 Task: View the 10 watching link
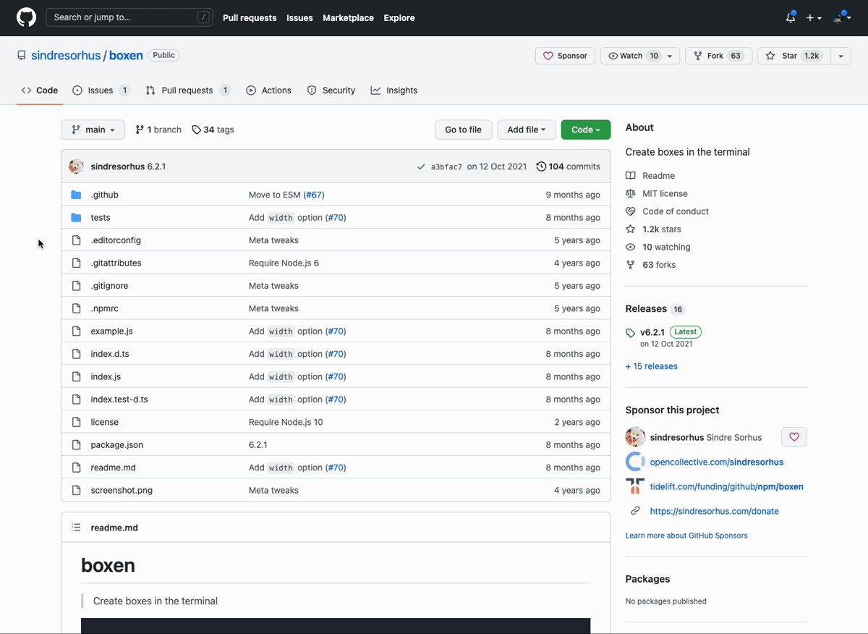point(658,247)
